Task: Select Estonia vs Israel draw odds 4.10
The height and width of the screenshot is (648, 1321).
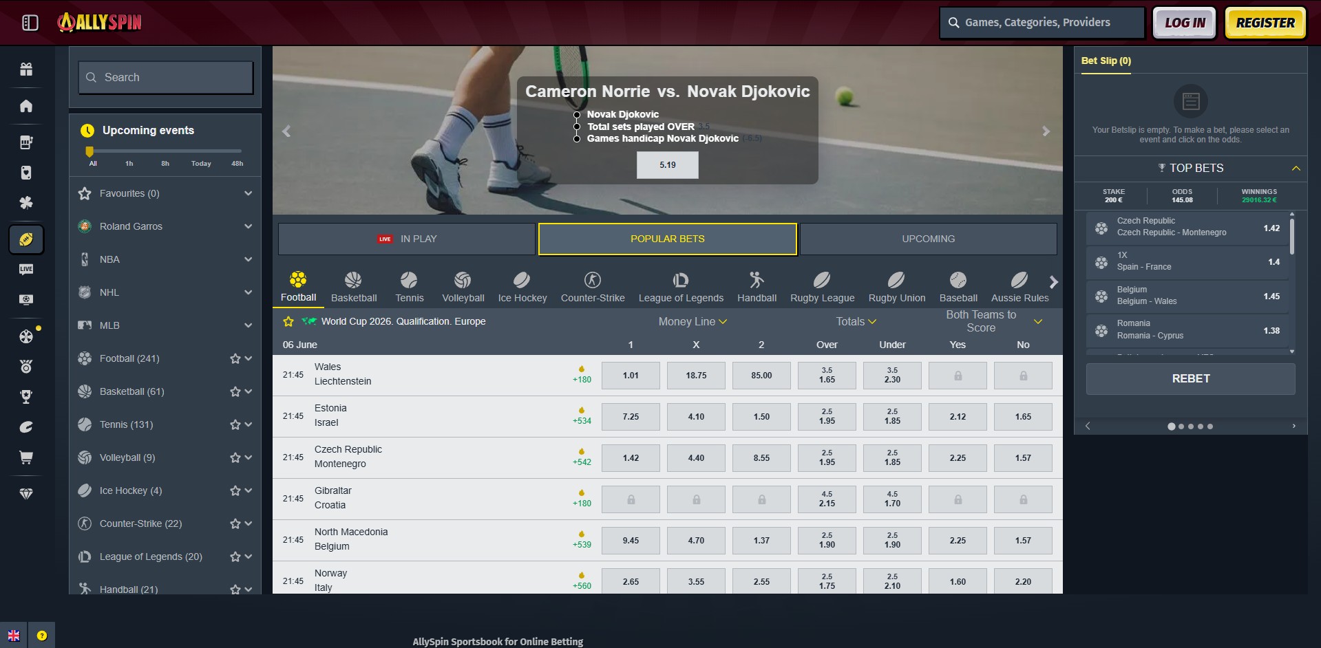Action: tap(696, 416)
